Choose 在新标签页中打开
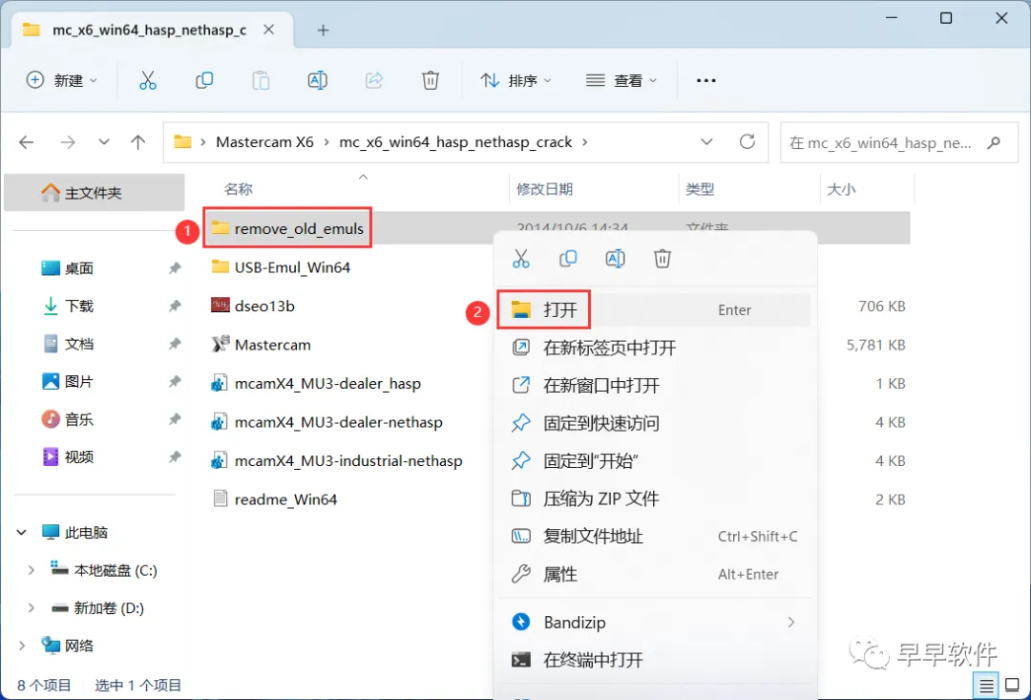 tap(654, 348)
